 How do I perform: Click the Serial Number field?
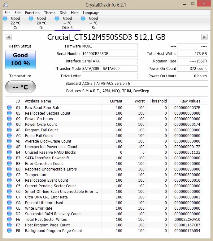click(x=109, y=54)
